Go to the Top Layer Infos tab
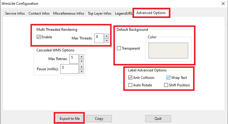The image size is (228, 124). pos(99,13)
